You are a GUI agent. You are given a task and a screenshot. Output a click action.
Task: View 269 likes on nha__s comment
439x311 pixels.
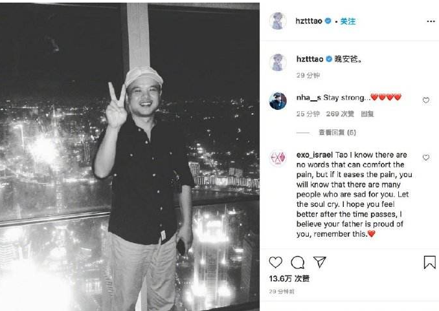tap(340, 114)
